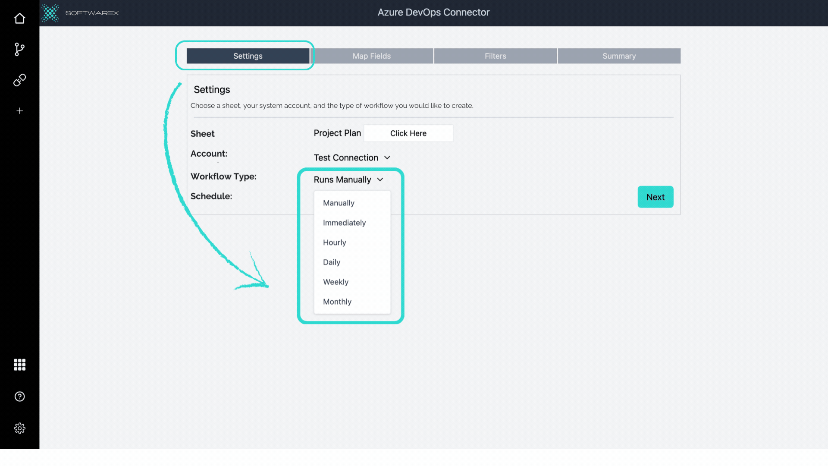Click the Schedule label

[211, 196]
